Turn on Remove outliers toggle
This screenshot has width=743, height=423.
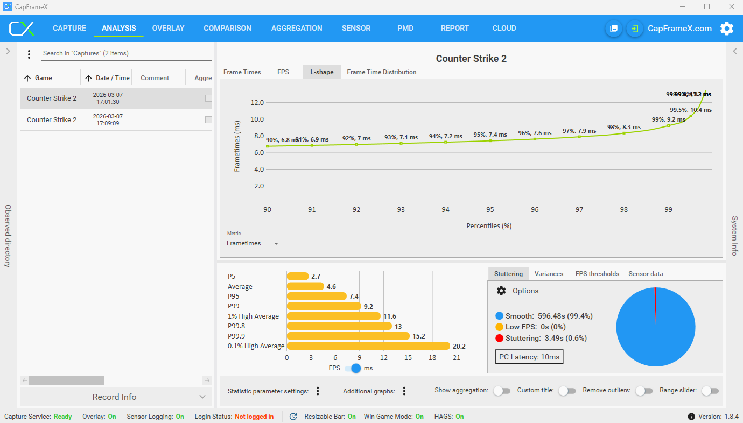(643, 391)
